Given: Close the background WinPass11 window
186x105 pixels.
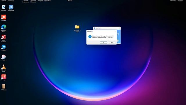Looking at the screenshot, I should [x=119, y=28].
